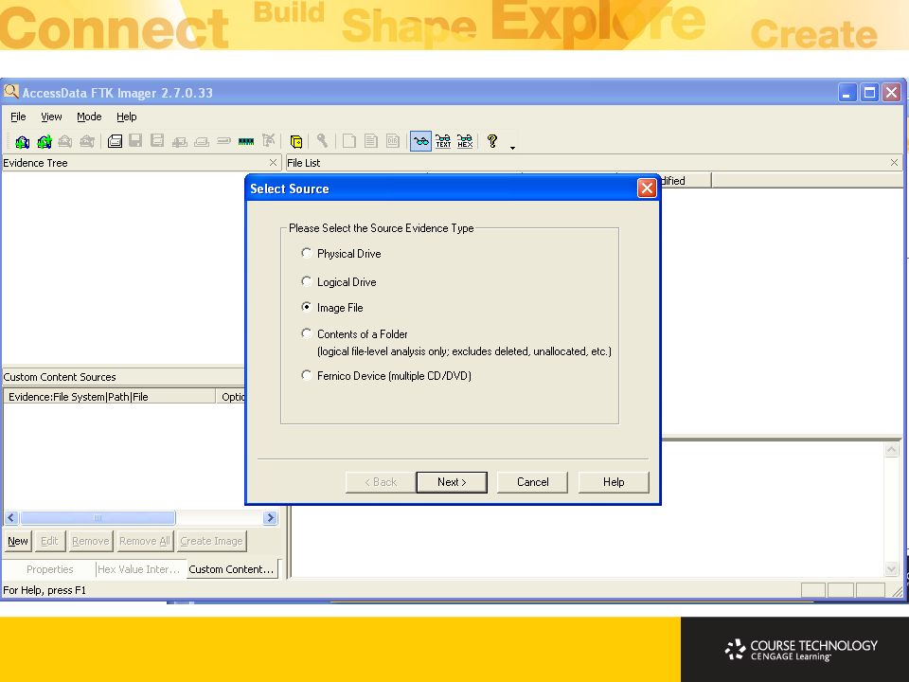Click the greyed Verify Drive/Image icon
This screenshot has width=909, height=682.
click(x=223, y=141)
